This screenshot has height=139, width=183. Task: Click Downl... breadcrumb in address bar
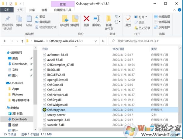tap(39, 41)
